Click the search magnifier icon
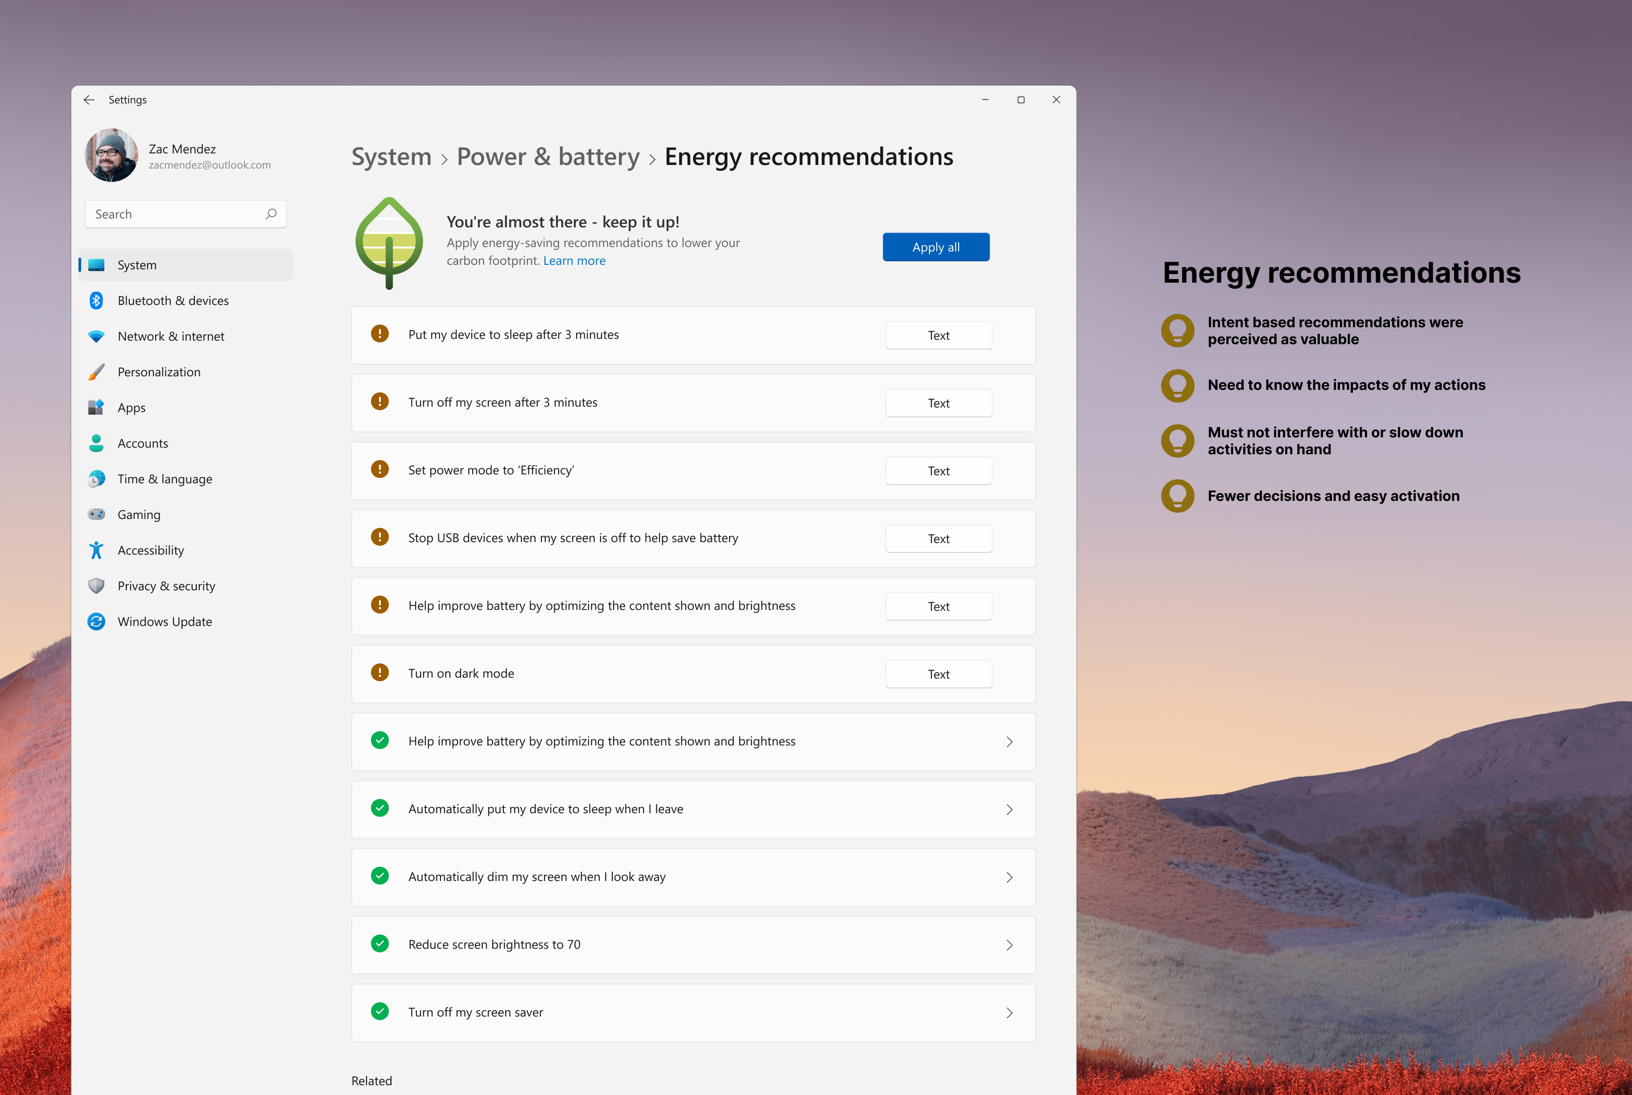 tap(271, 214)
